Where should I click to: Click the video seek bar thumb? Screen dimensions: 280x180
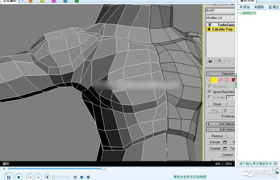(x=103, y=168)
